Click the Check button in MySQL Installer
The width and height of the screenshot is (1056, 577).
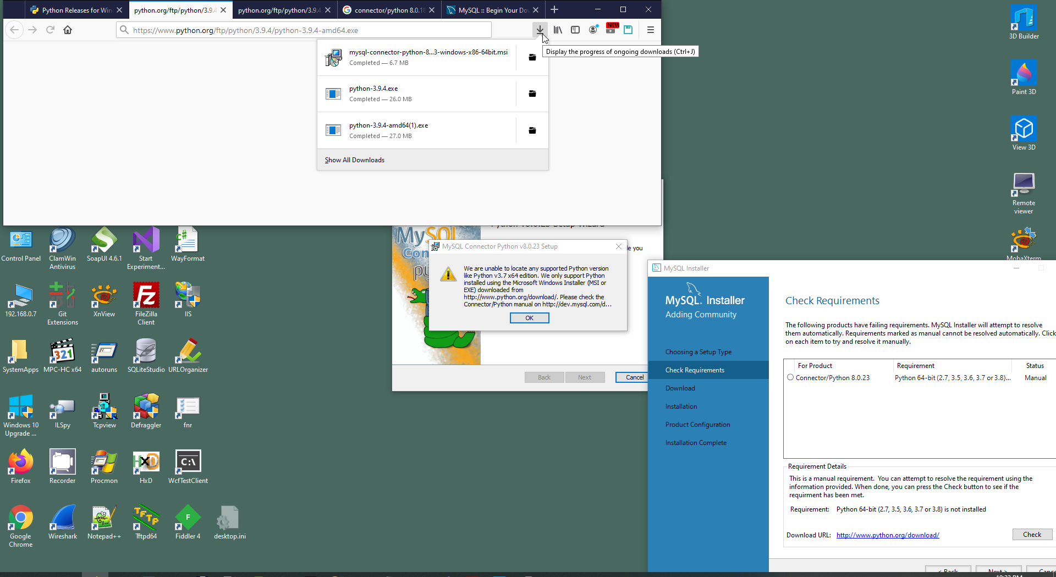tap(1032, 535)
